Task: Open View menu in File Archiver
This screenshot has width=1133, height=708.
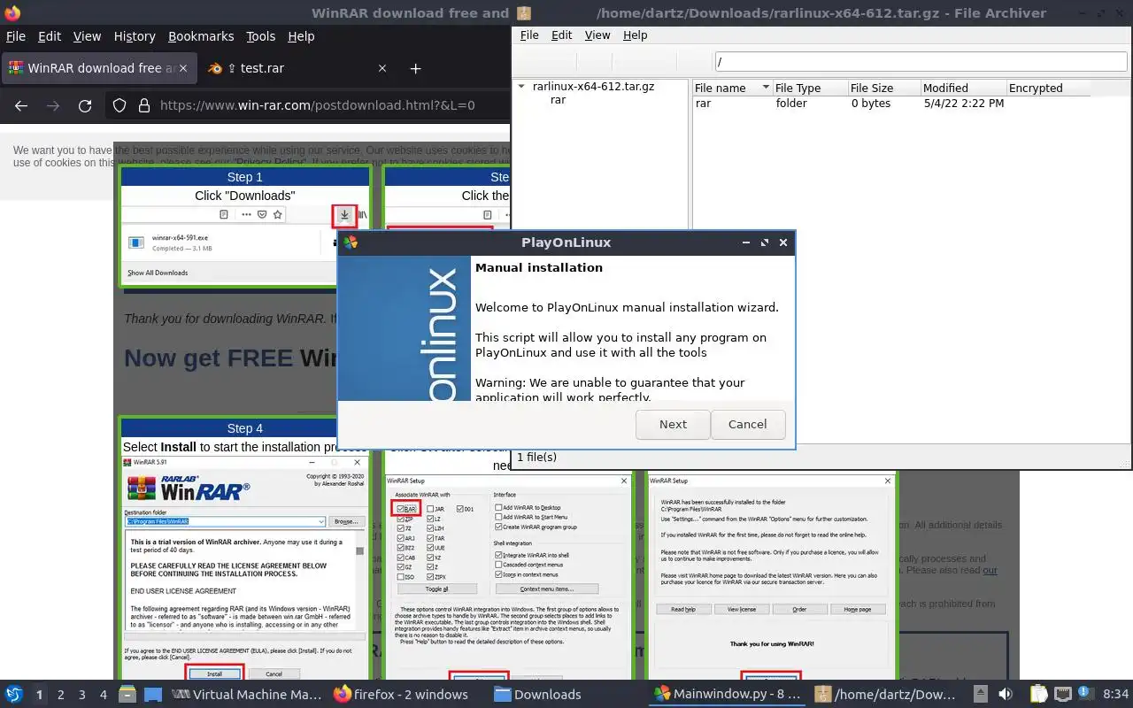Action: coord(597,35)
